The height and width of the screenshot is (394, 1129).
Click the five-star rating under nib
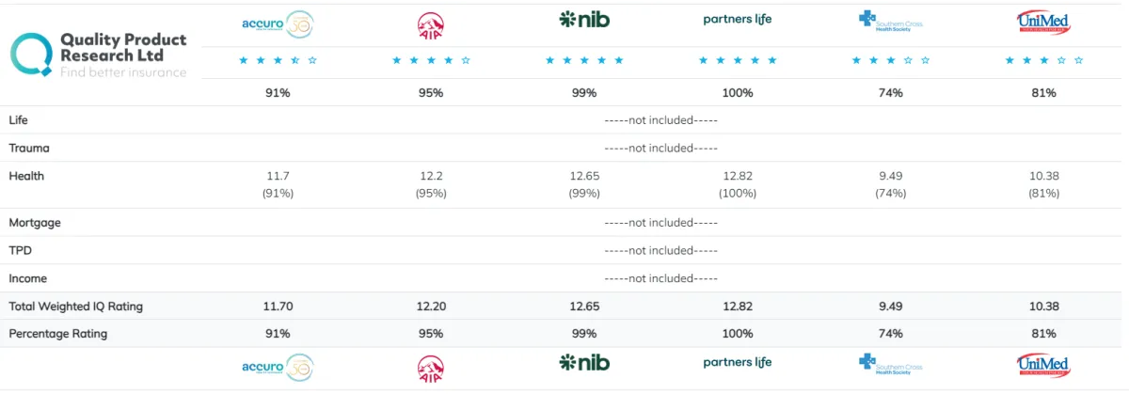coord(584,60)
